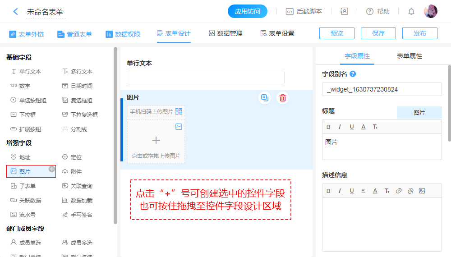Image resolution: width=451 pixels, height=257 pixels.
Task: Toggle bold in the 标题 editor toolbar
Action: pyautogui.click(x=328, y=127)
